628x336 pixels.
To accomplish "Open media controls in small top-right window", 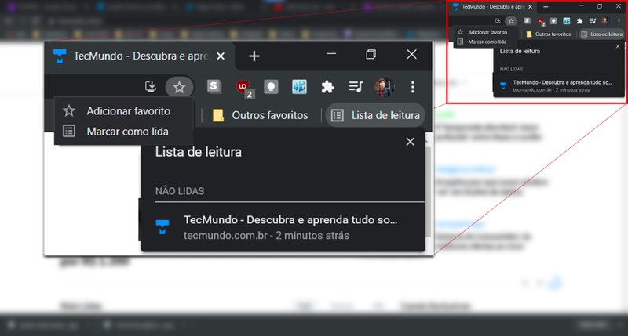I will pos(593,21).
